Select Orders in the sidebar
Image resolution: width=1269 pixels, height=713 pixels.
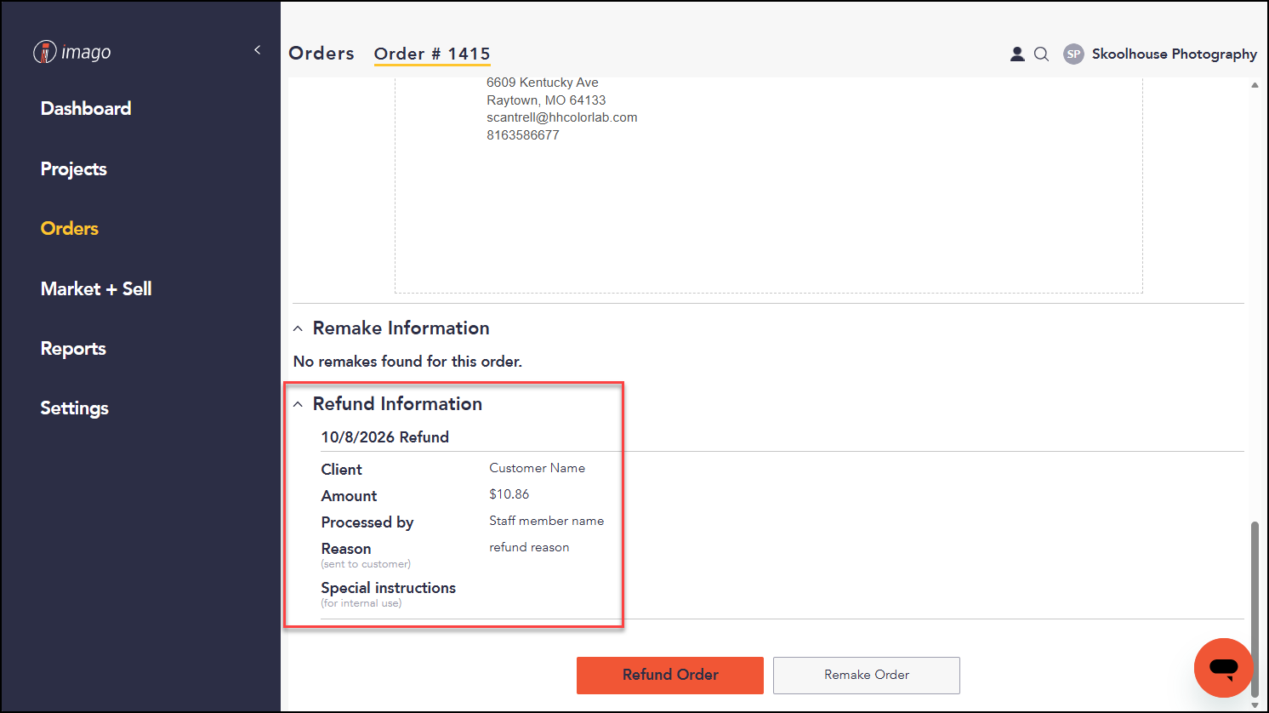pyautogui.click(x=70, y=228)
